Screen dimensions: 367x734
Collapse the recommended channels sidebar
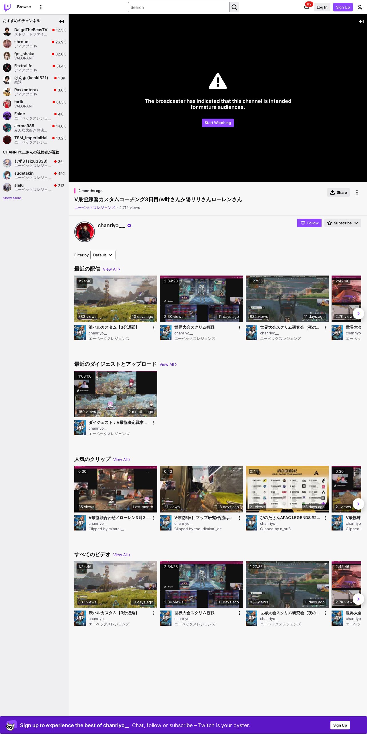coord(61,21)
